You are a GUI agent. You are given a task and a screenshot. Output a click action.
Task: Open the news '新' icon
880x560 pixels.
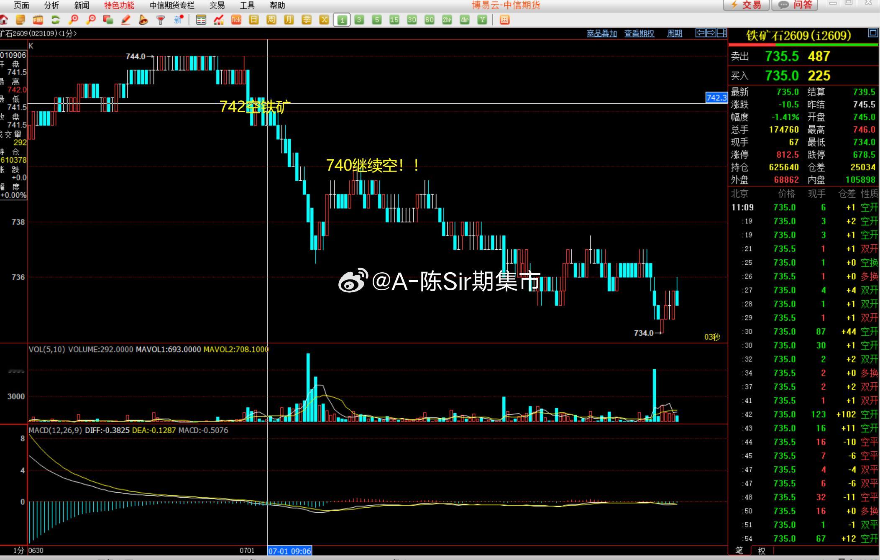click(x=179, y=20)
